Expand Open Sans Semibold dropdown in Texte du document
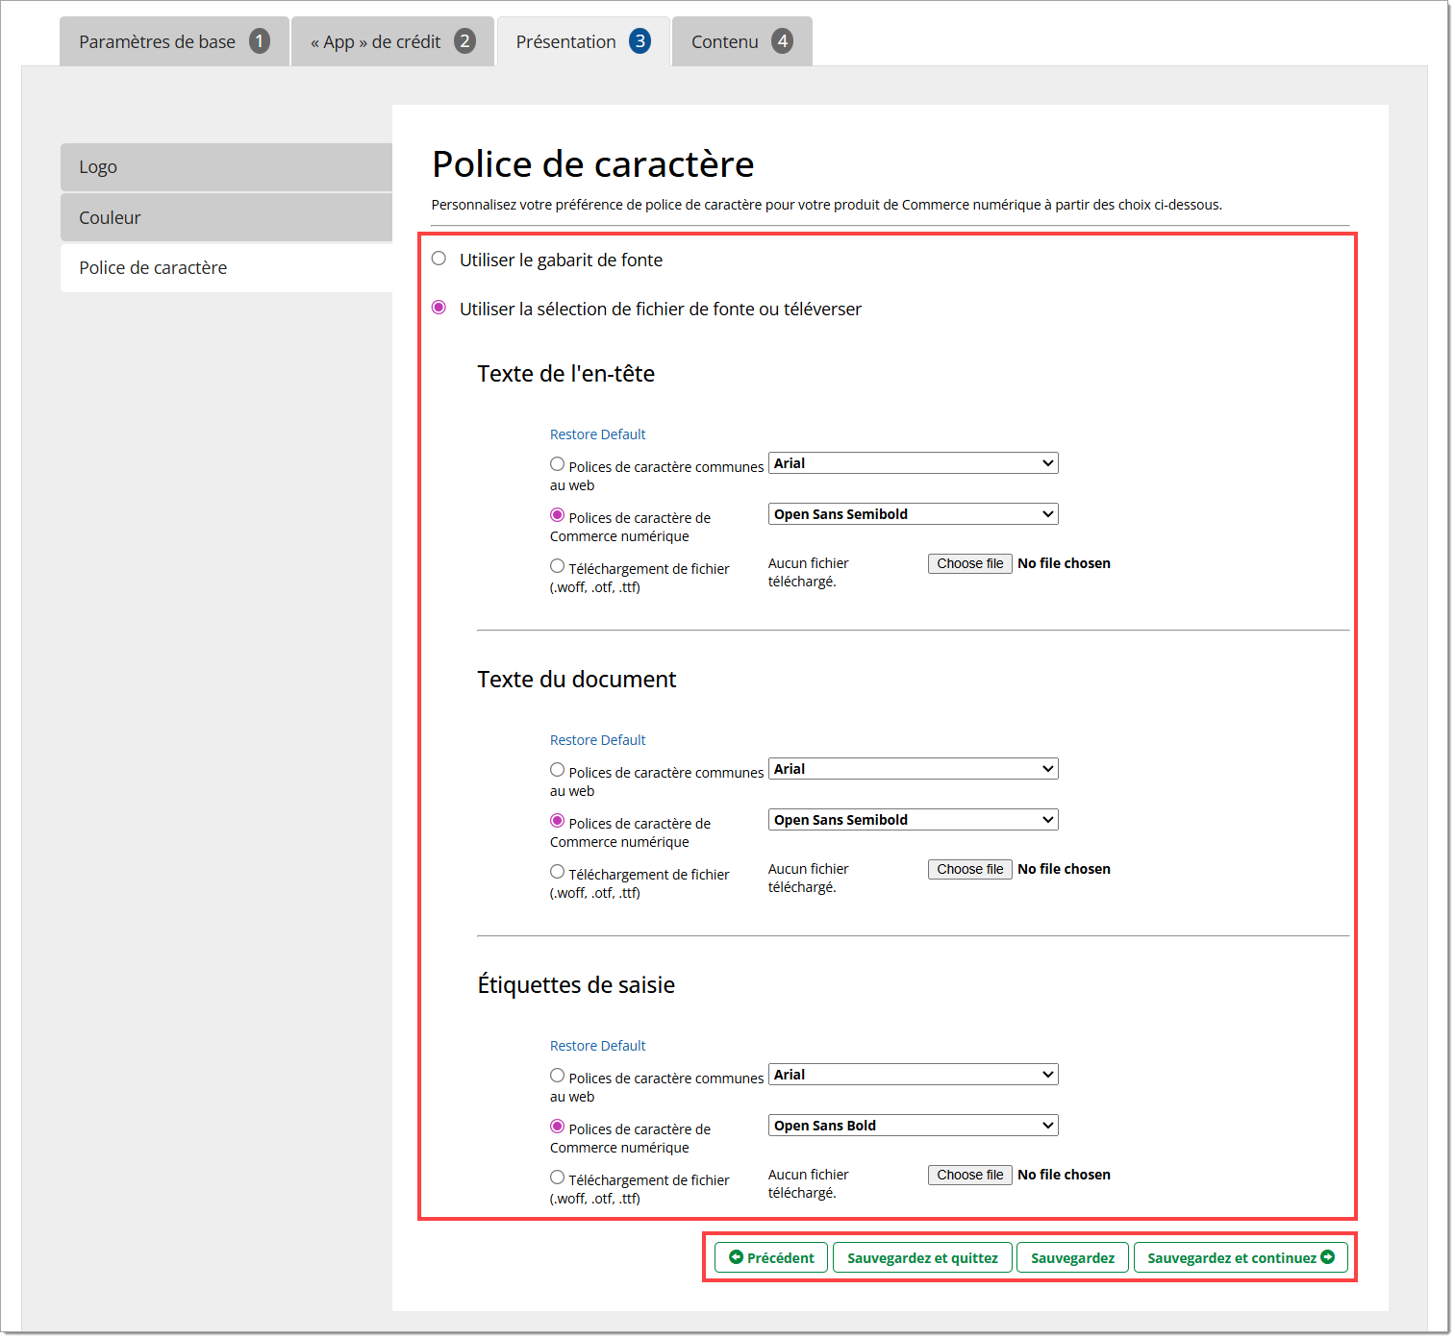 [x=913, y=820]
